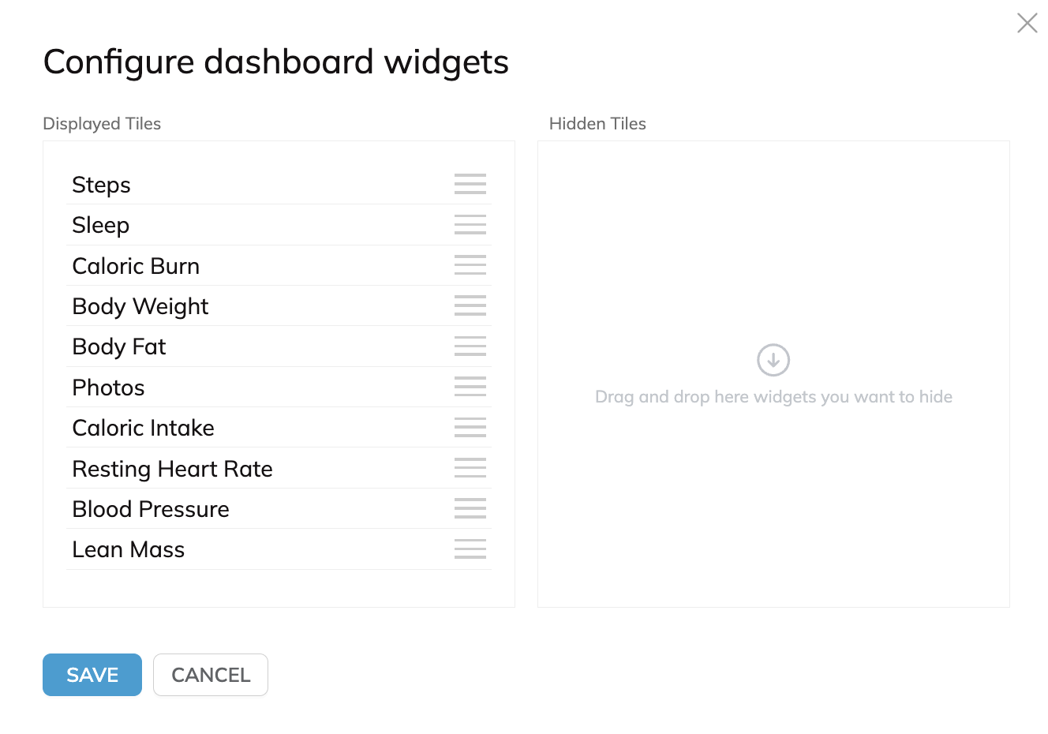Click the Blood Pressure reorder handle
Screen dimensions: 1048x734
pos(470,508)
